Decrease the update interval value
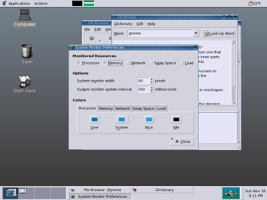Image resolution: width=267 pixels, height=200 pixels. click(151, 91)
